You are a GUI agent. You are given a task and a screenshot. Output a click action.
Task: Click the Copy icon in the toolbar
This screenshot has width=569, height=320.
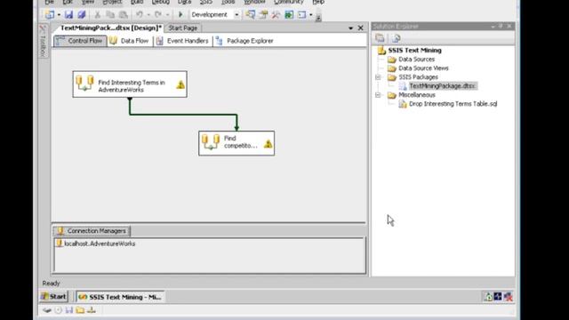point(110,14)
